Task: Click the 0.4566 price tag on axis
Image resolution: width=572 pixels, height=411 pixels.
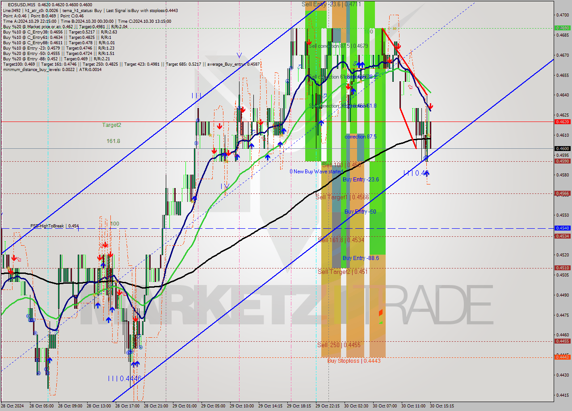Action: coord(562,193)
